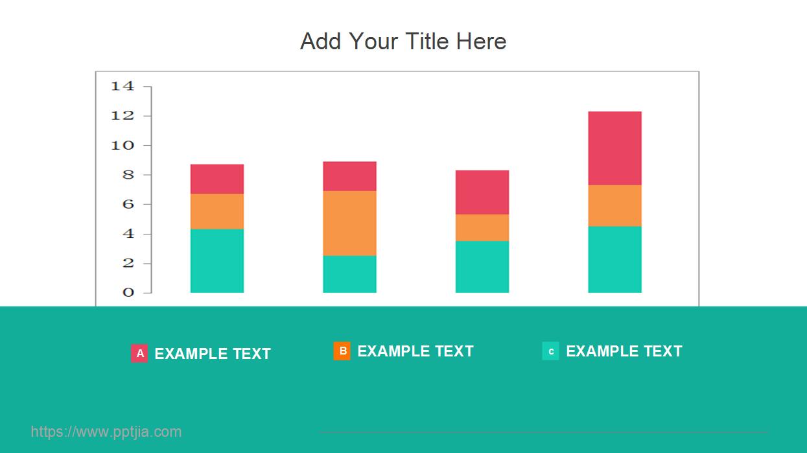This screenshot has width=807, height=453.
Task: Click the thin line in the footer
Action: coord(543,432)
